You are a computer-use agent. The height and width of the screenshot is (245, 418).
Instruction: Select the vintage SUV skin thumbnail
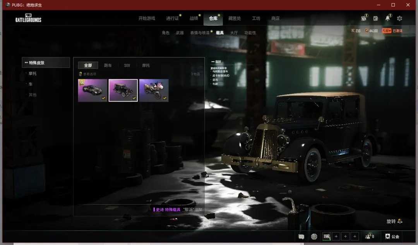tap(123, 90)
